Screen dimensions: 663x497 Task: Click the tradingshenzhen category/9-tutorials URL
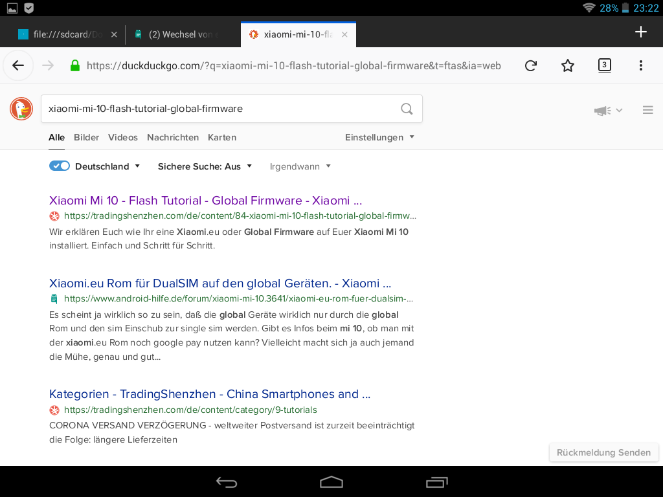tap(190, 410)
